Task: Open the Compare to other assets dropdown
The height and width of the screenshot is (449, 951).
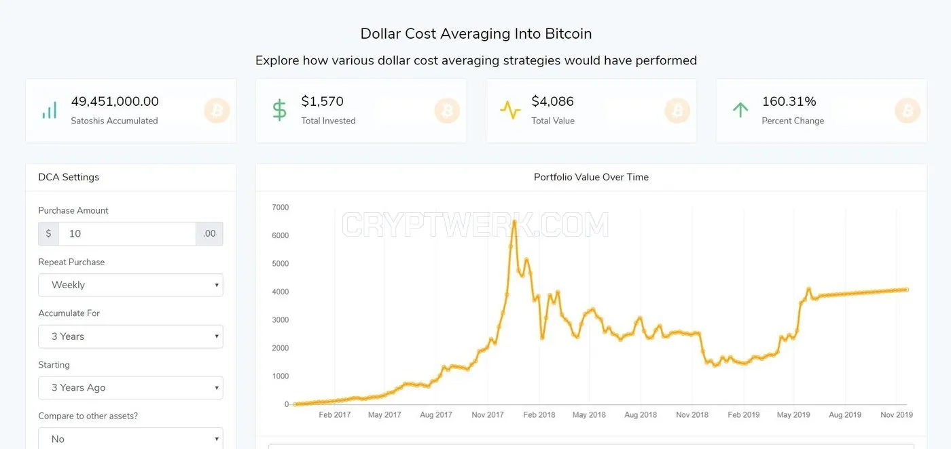Action: [x=130, y=438]
